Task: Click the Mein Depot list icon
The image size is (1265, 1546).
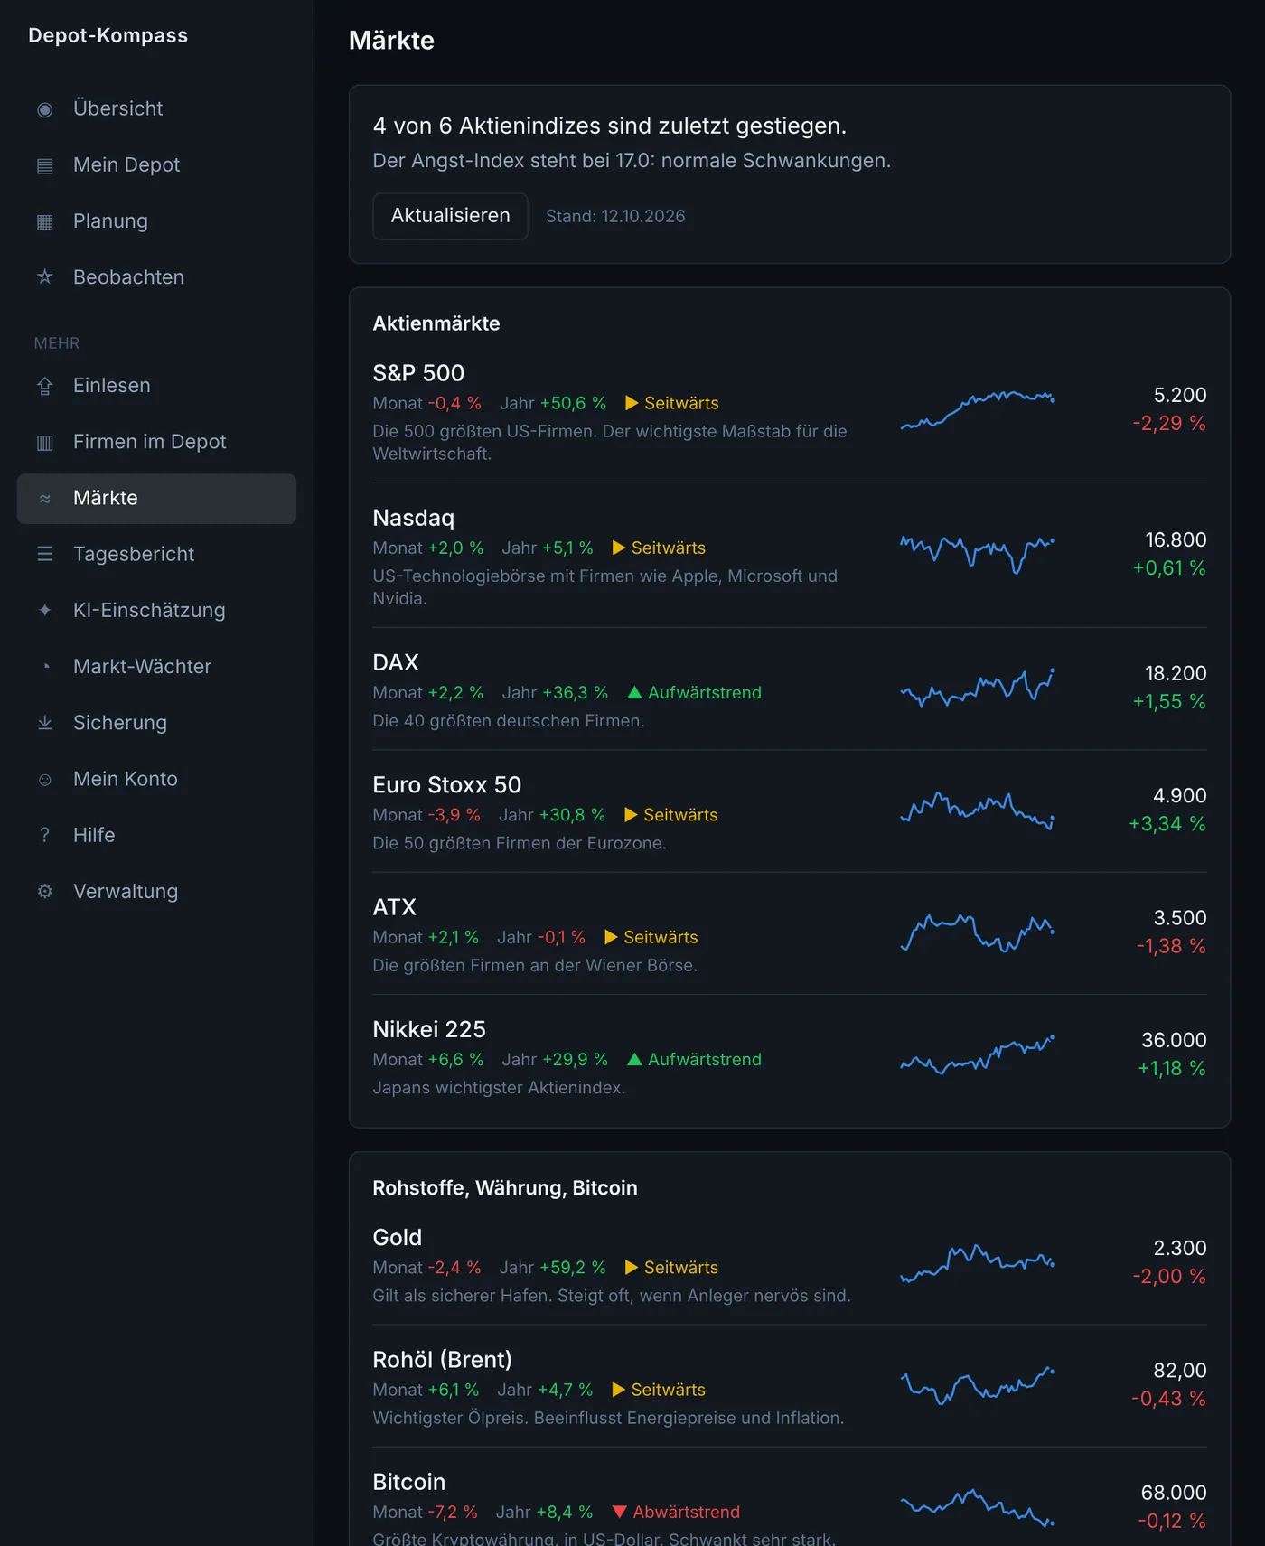Action: pyautogui.click(x=45, y=165)
